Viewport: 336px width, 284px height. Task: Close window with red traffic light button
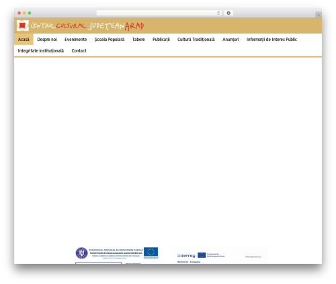[19, 13]
